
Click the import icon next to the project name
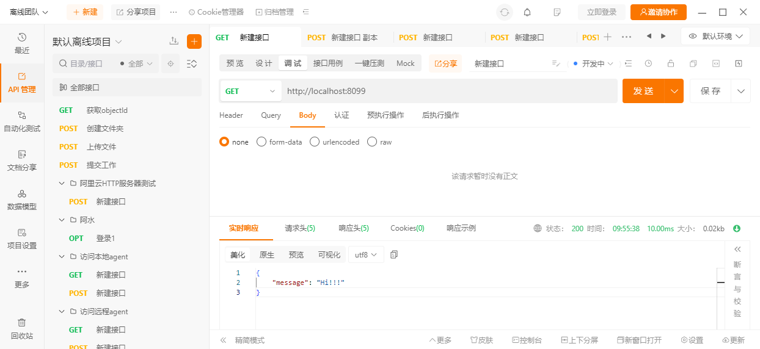pyautogui.click(x=174, y=41)
